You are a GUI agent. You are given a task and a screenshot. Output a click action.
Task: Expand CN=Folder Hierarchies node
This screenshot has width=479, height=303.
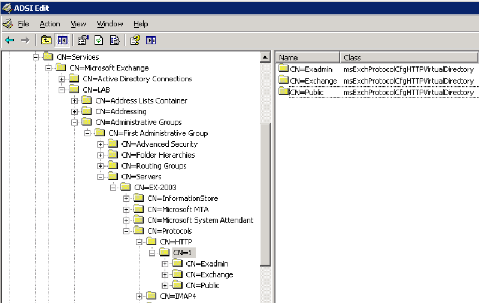click(100, 155)
